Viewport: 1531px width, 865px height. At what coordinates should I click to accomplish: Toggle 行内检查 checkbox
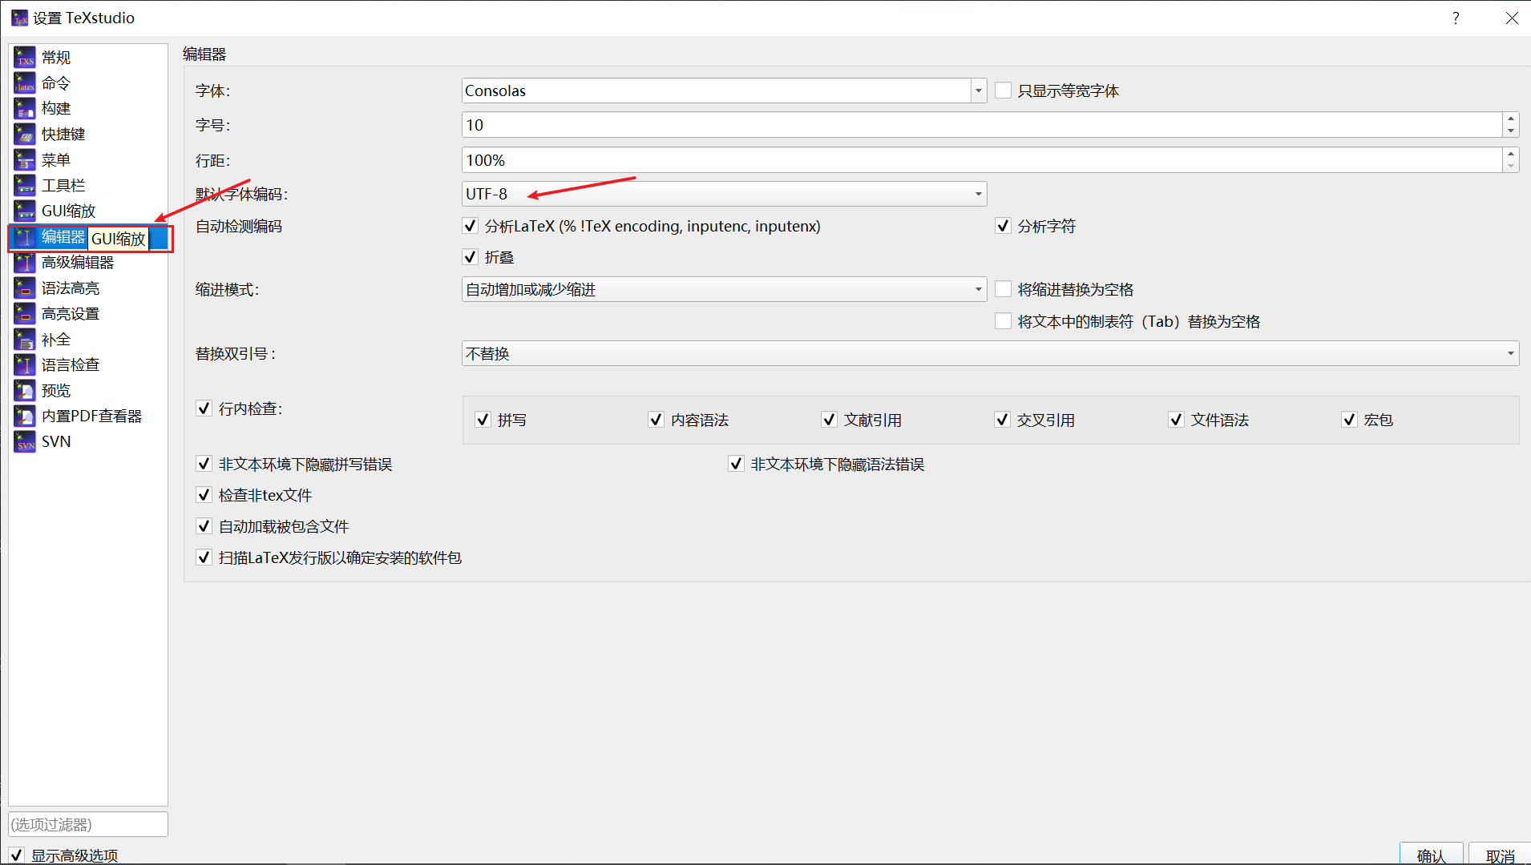point(204,408)
